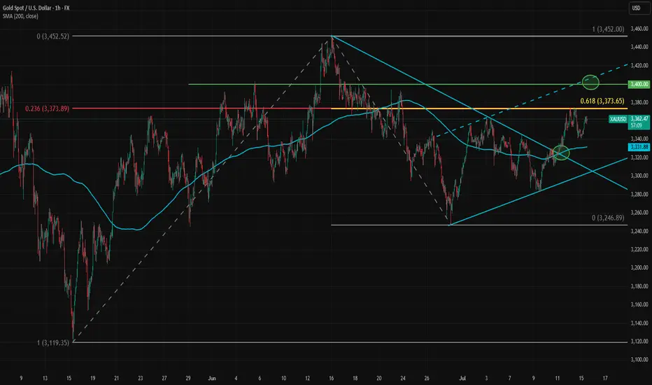Click the '12' date axis label

pyautogui.click(x=307, y=378)
